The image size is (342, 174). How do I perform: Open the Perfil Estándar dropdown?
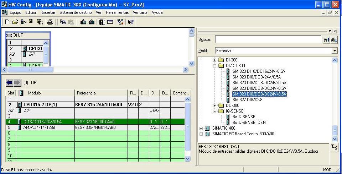click(x=335, y=51)
